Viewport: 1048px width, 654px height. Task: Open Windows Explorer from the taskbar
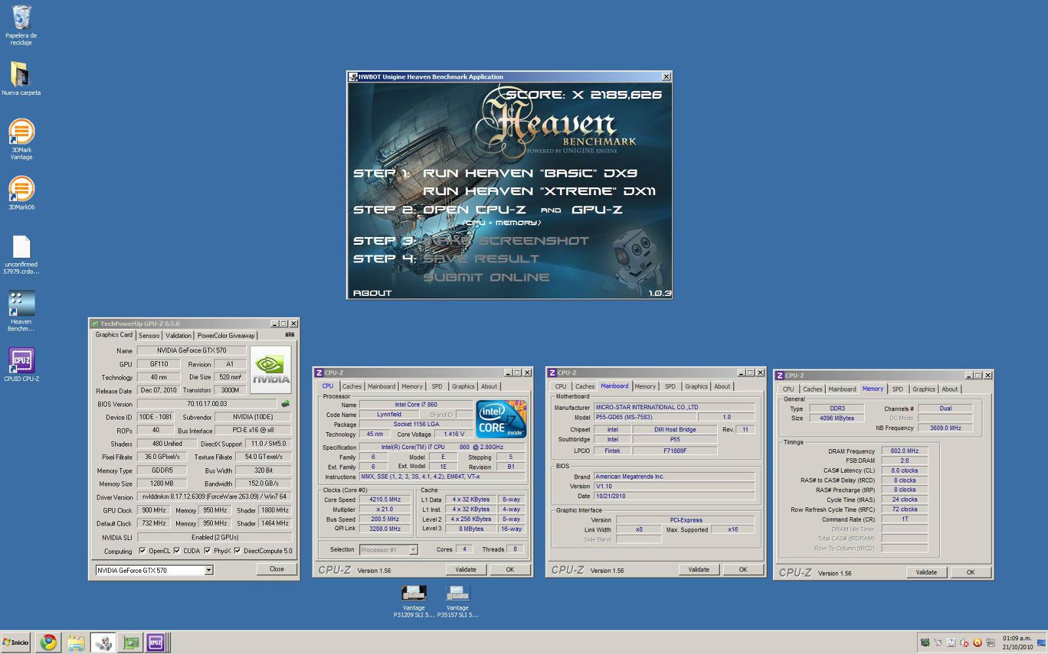pyautogui.click(x=75, y=643)
